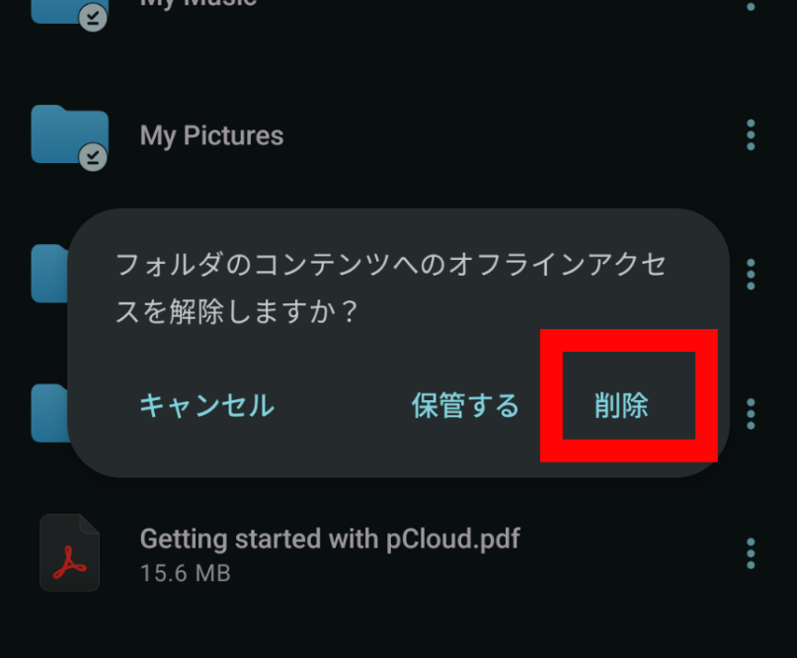Open Getting started with pCloud.pdf
This screenshot has height=659, width=798.
(x=330, y=539)
